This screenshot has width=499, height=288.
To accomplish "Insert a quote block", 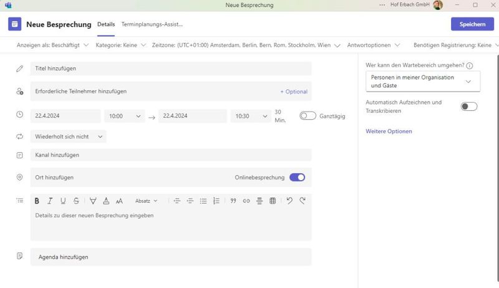I will (233, 201).
